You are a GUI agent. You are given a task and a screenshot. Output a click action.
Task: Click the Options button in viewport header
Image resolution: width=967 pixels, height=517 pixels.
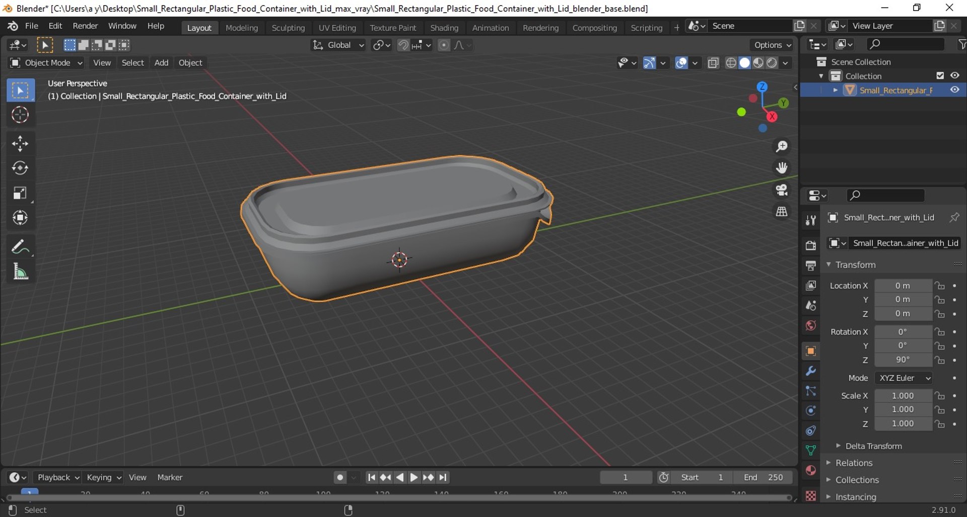click(x=772, y=45)
